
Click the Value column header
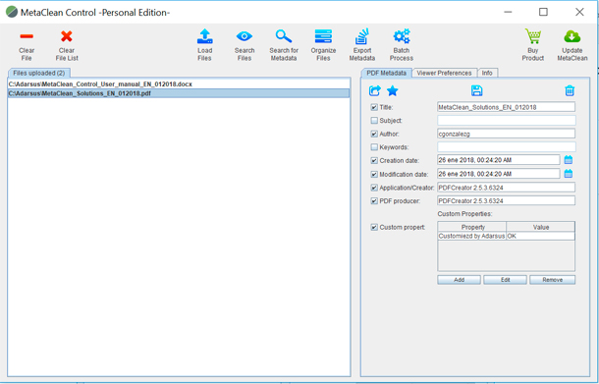[x=540, y=227]
